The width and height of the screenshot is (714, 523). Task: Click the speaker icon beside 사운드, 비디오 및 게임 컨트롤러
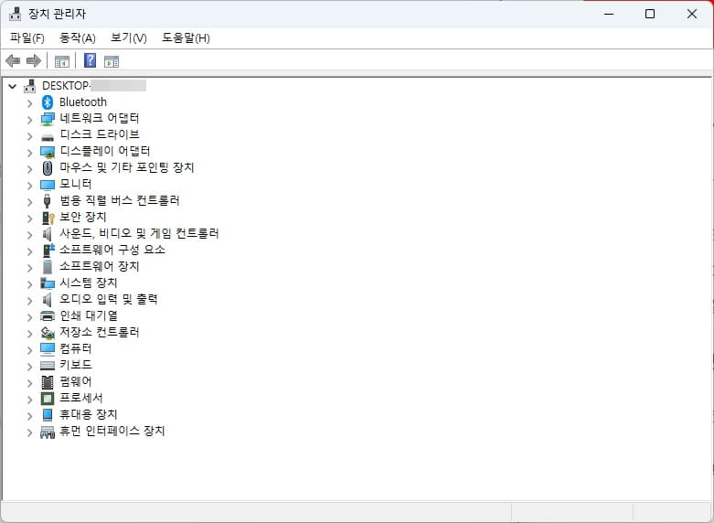(47, 234)
